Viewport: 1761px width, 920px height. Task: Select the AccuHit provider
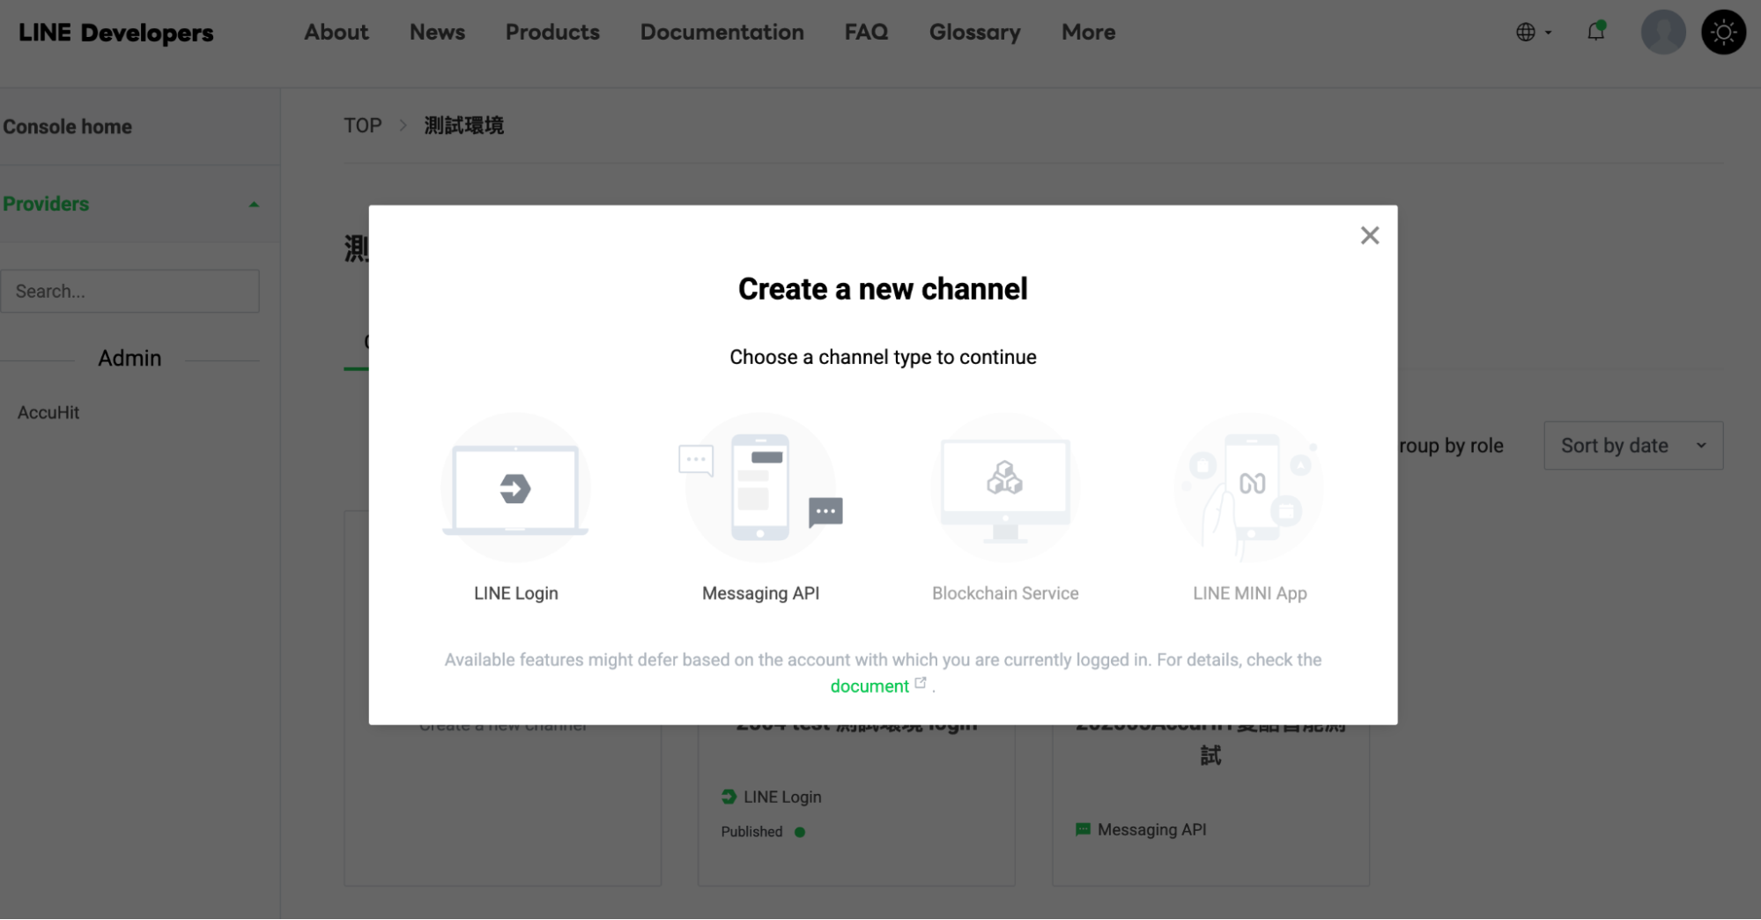click(x=48, y=412)
